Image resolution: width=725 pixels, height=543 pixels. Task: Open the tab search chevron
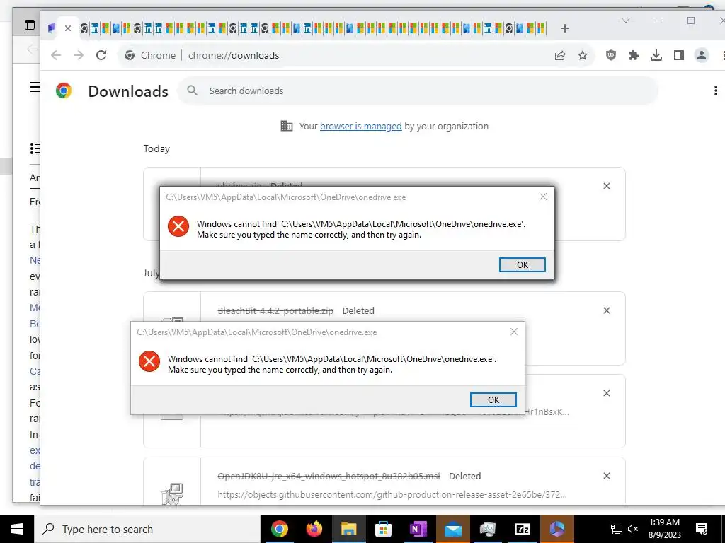(x=626, y=21)
